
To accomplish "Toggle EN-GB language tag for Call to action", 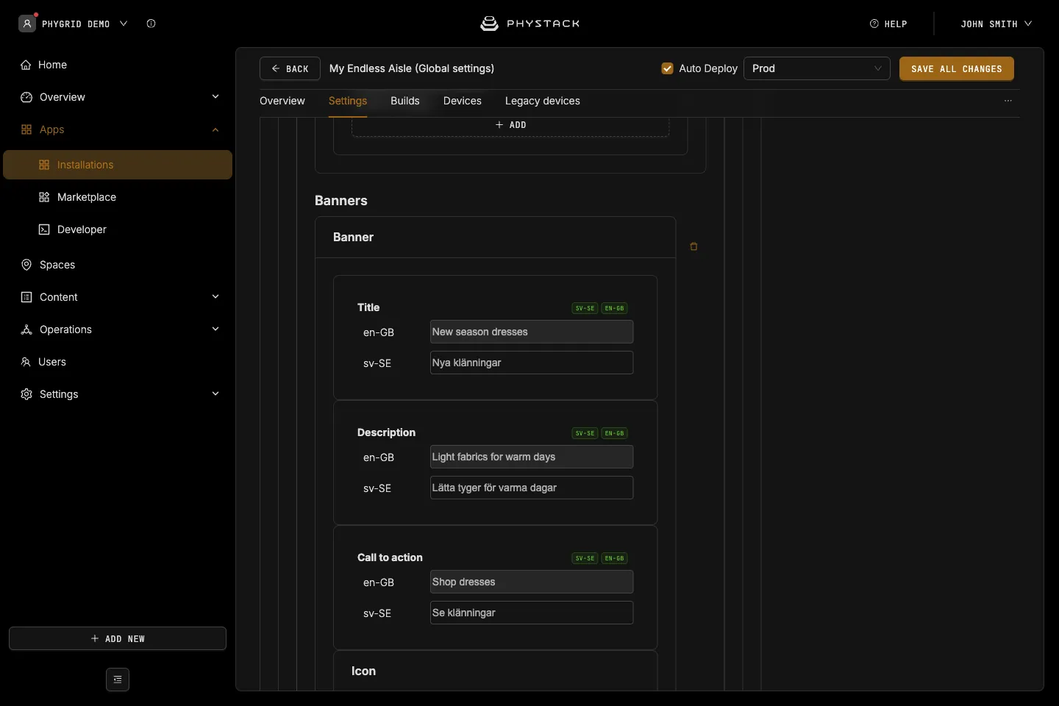I will point(615,558).
